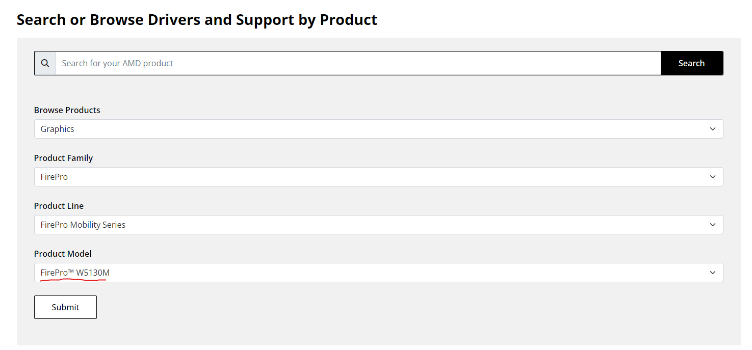Expand the FirePro Mobility Series Product Line dropdown
Viewport: 752px width, 350px height.
(377, 225)
